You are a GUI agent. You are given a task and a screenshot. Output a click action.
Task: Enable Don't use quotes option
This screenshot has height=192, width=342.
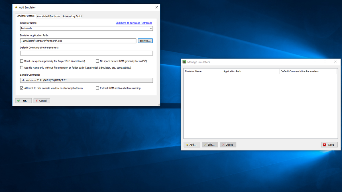[22, 61]
